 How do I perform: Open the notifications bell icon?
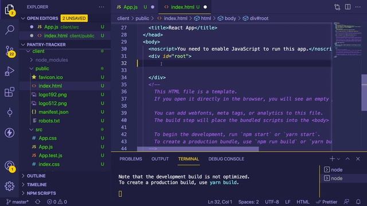(x=358, y=202)
